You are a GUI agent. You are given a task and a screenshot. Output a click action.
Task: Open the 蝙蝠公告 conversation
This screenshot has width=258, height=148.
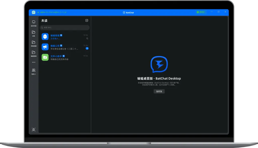pyautogui.click(x=64, y=47)
